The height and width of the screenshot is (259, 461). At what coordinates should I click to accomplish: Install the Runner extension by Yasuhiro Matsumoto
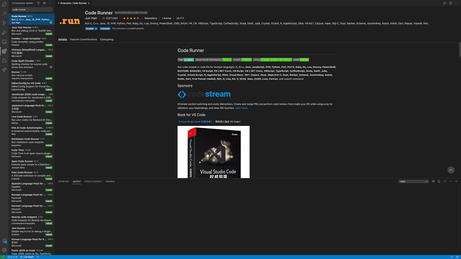[49, 78]
